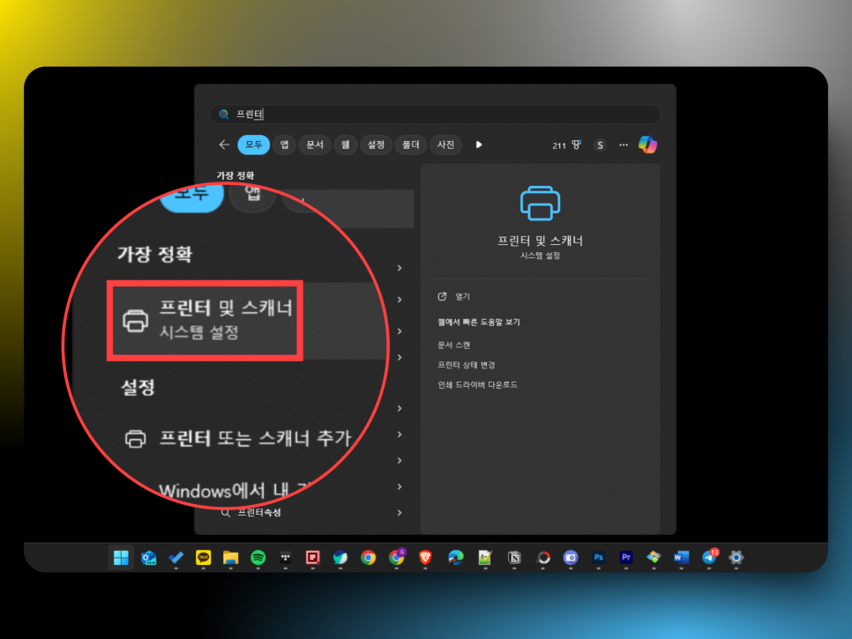Open KakaoTalk from the taskbar

coord(203,557)
